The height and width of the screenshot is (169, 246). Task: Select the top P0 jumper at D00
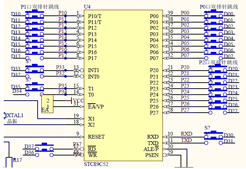point(214,14)
